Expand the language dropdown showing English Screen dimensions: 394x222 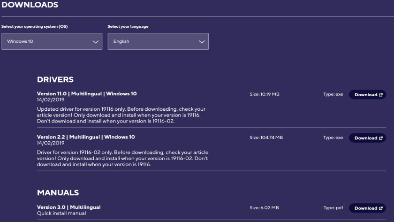(x=158, y=41)
